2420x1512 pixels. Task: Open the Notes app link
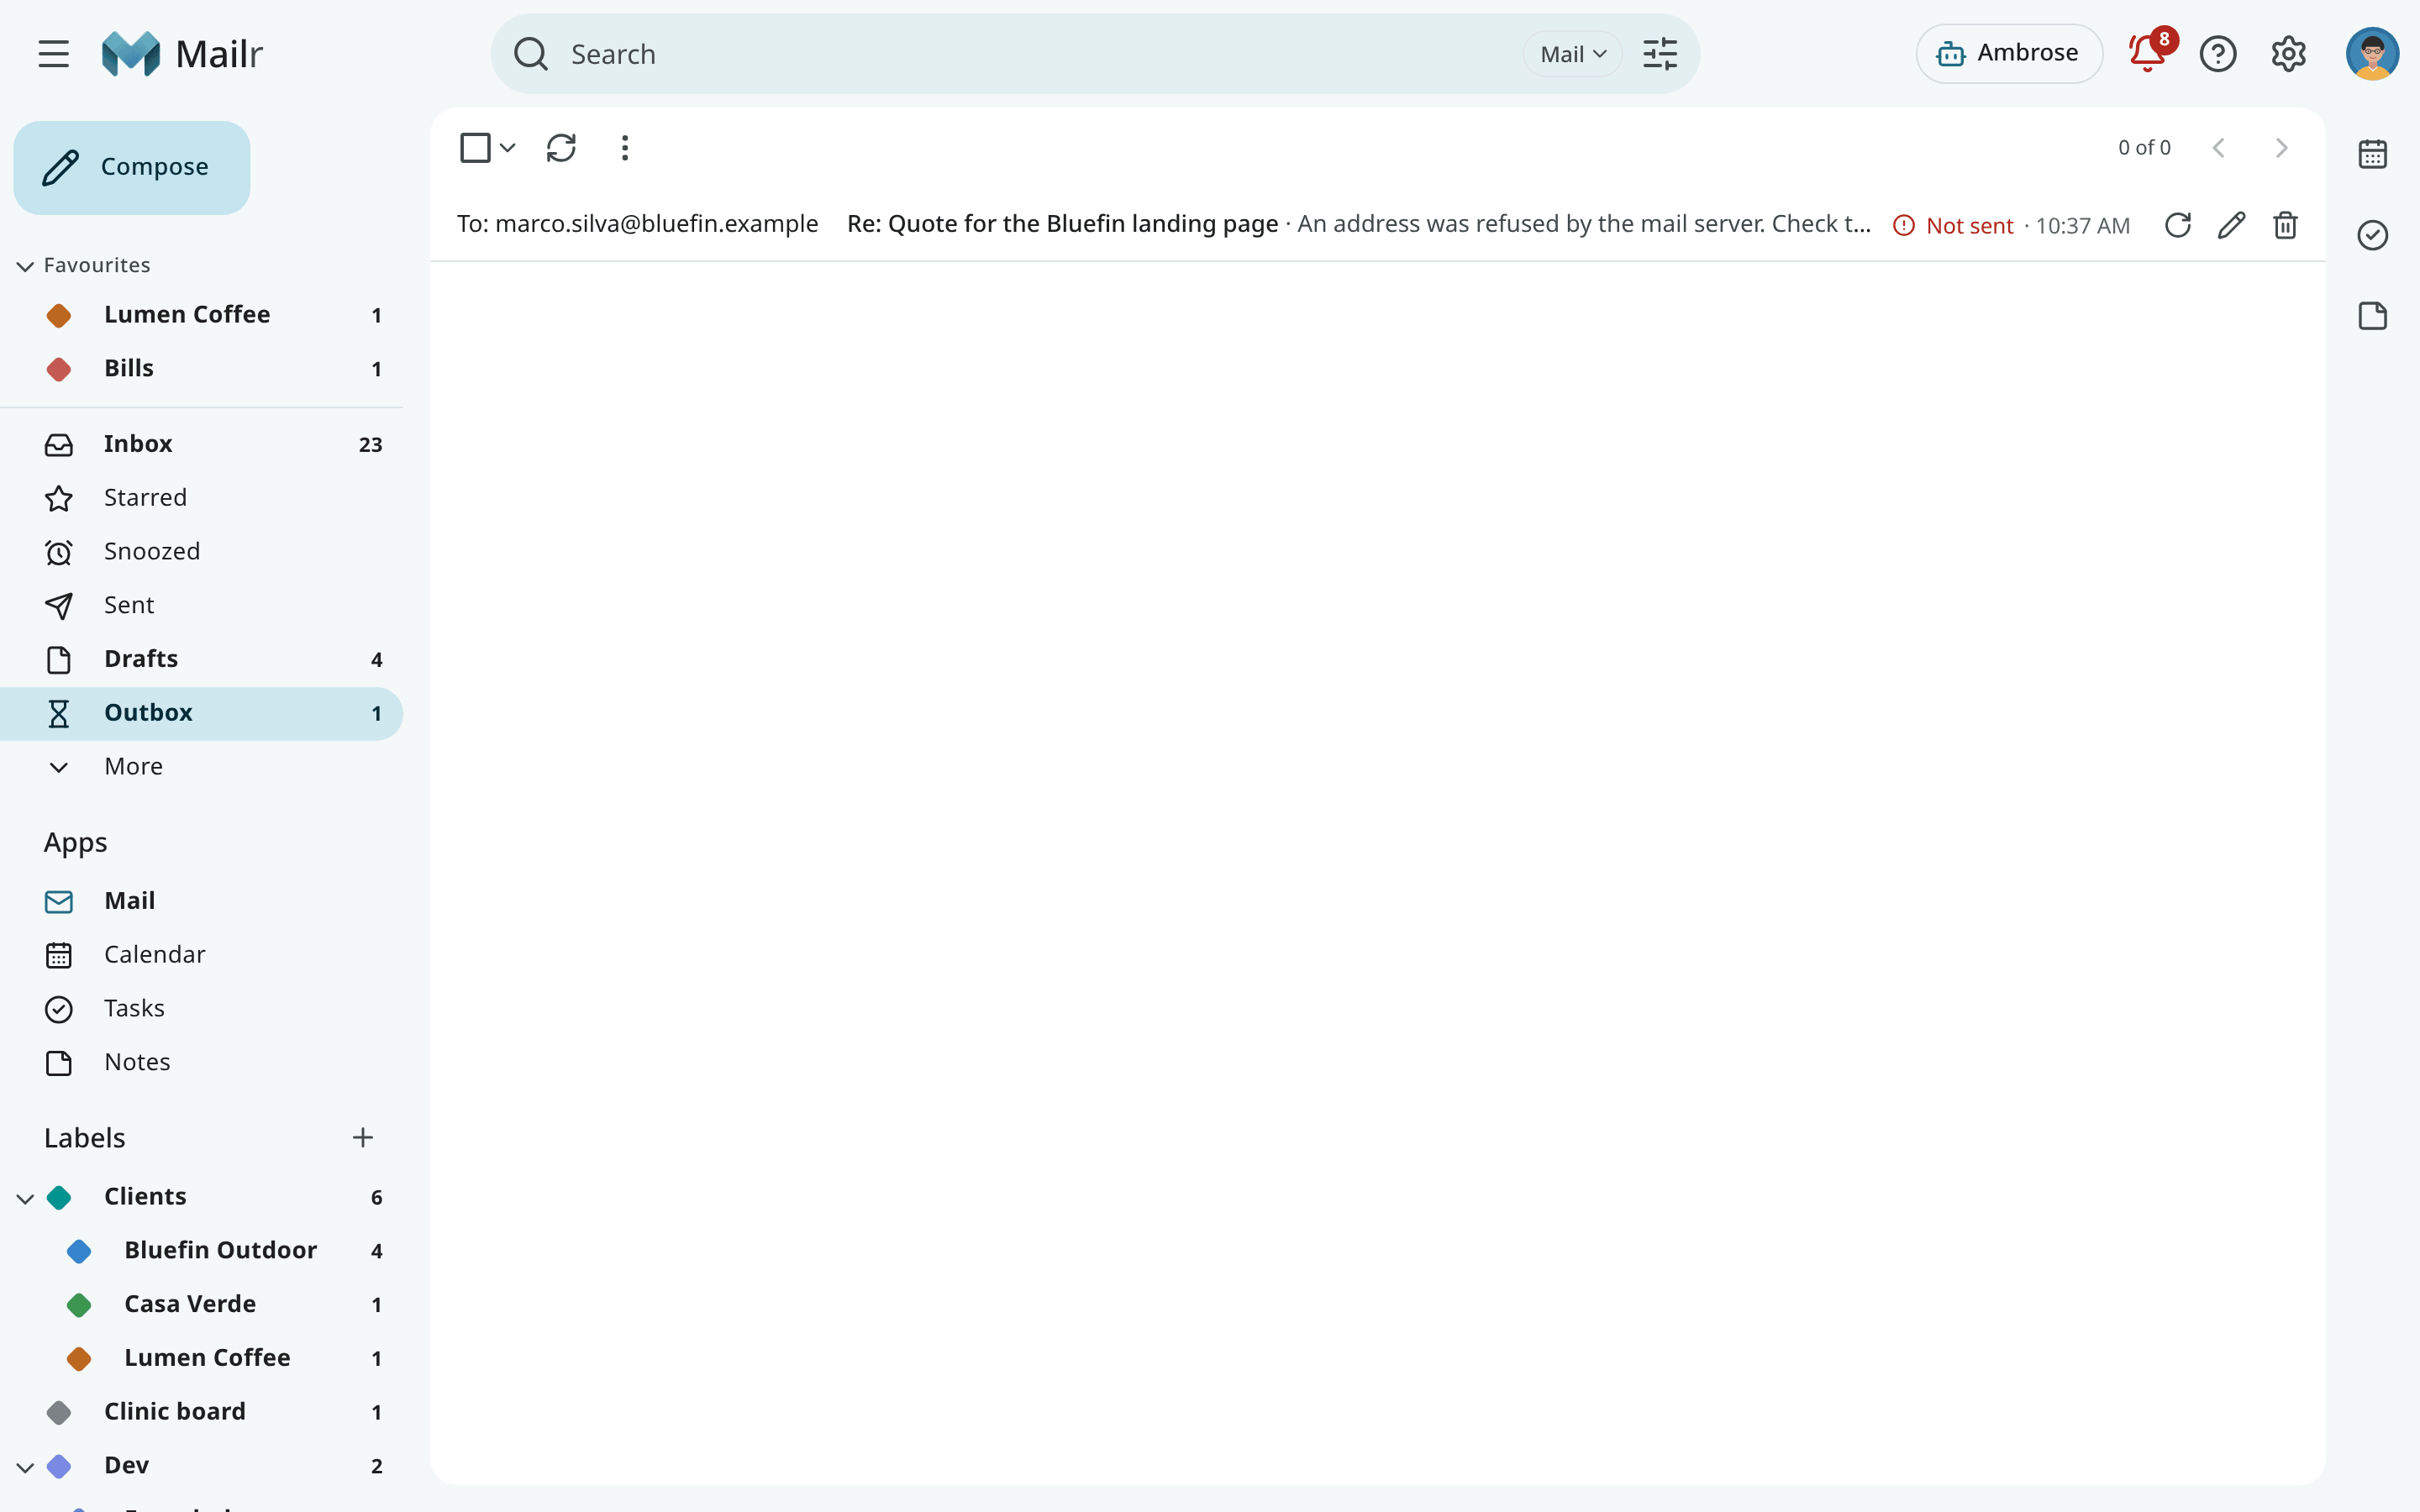(201, 1062)
